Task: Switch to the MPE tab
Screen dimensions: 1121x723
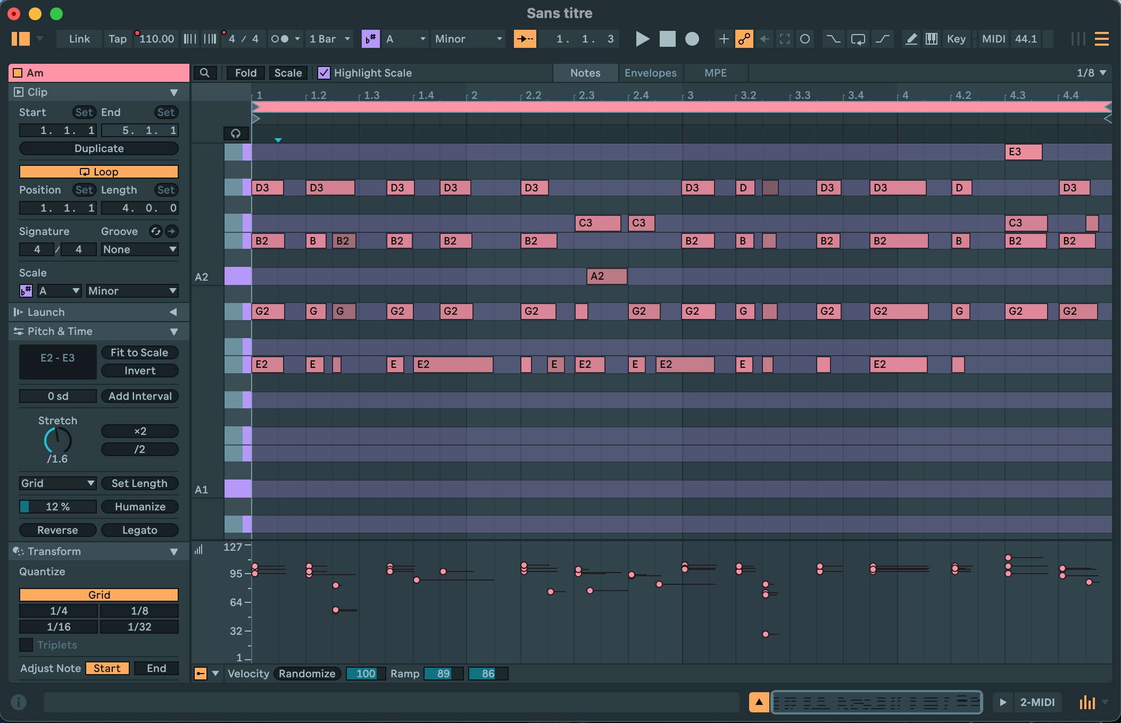Action: coord(715,73)
